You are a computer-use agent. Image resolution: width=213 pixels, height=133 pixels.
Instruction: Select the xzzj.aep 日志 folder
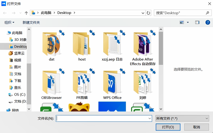point(112,46)
